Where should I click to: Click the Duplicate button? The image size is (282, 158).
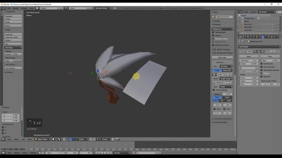click(x=13, y=34)
